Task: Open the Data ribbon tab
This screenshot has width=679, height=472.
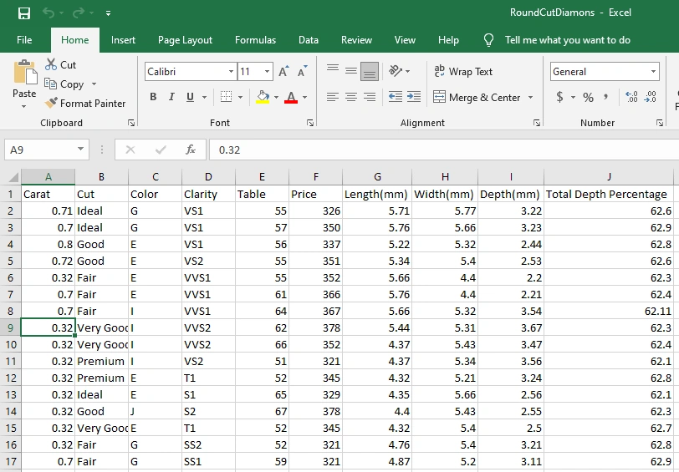Action: click(309, 40)
